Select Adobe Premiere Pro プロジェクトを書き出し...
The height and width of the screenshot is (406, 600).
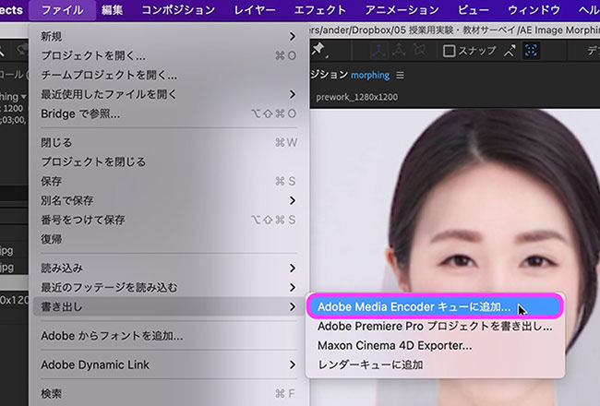pos(435,326)
